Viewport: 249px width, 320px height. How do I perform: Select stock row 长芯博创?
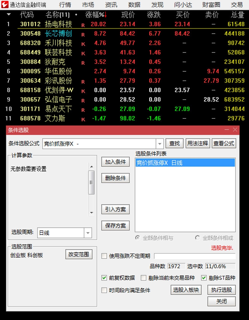tap(125, 33)
